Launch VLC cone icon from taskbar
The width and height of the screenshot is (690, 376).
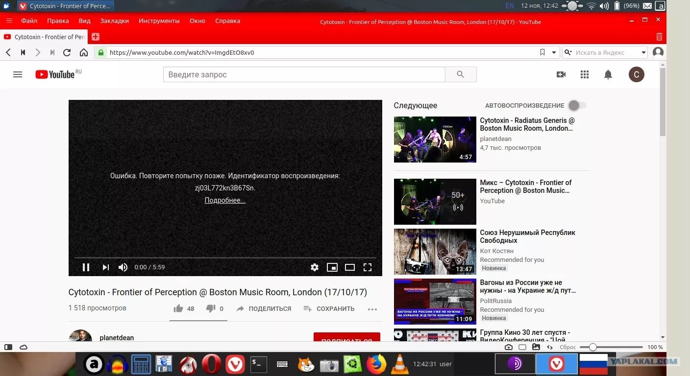[x=400, y=364]
